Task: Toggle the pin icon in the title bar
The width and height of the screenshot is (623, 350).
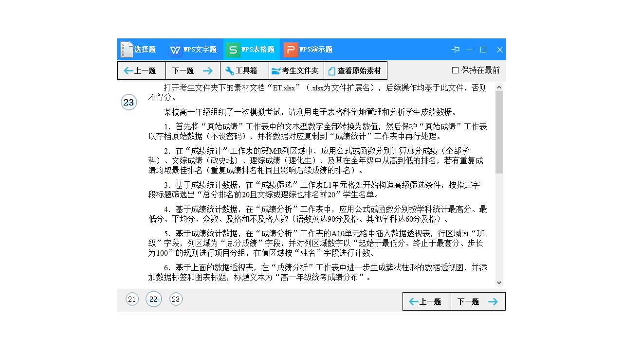Action: (x=456, y=50)
